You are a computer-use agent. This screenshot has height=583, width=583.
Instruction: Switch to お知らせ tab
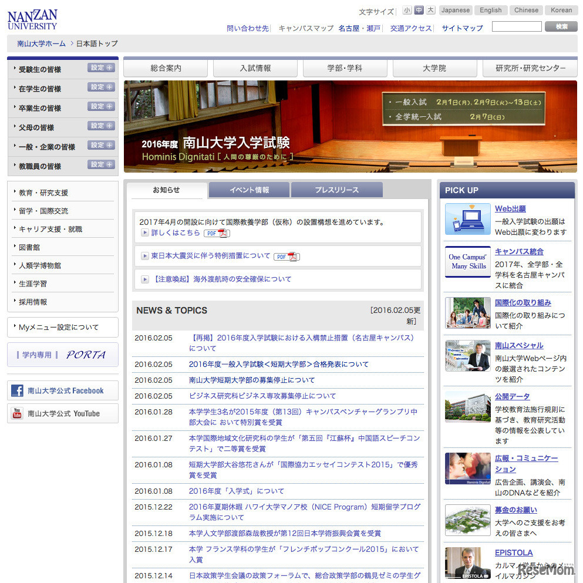point(167,190)
